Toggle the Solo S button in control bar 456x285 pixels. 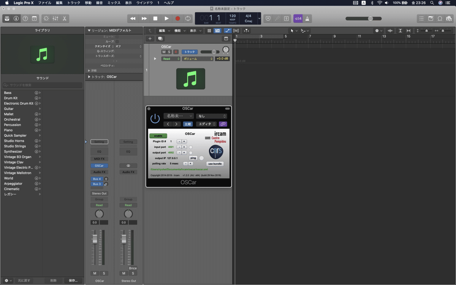click(x=286, y=18)
